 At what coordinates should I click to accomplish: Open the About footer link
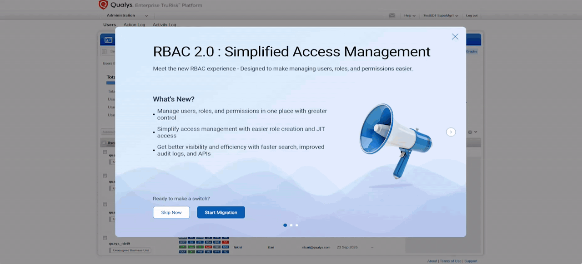[432, 261]
